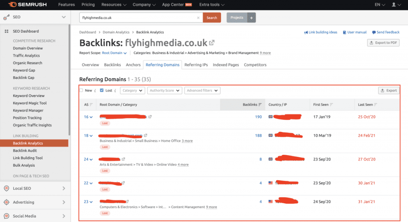The width and height of the screenshot is (408, 222).
Task: Click the plus icon next to Projects
Action: (251, 18)
